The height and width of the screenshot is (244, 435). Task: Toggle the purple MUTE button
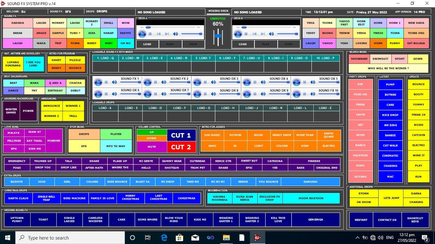pyautogui.click(x=152, y=147)
